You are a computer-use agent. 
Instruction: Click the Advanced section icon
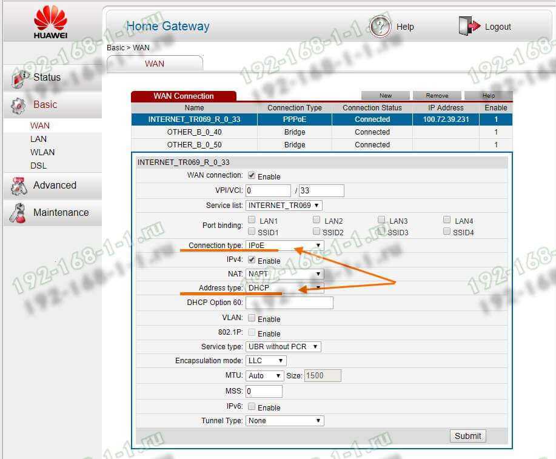click(19, 186)
